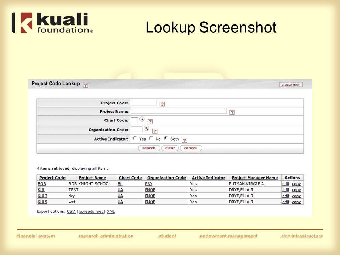Open chart code UA in wet row

(x=120, y=202)
